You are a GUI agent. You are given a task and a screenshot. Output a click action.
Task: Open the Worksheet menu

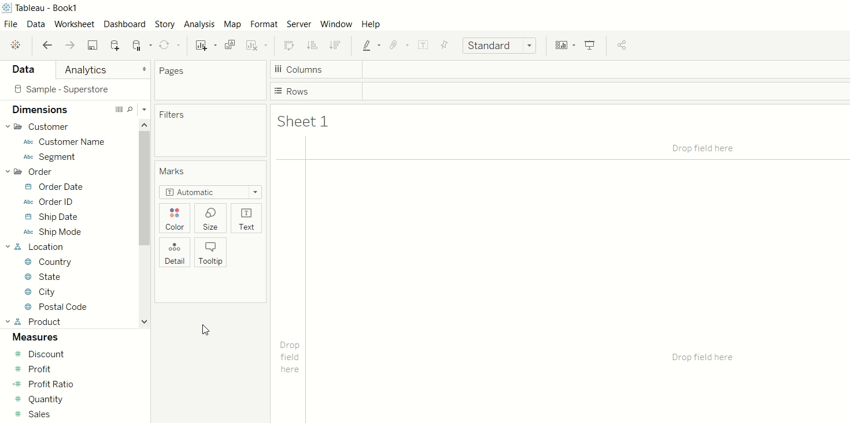pos(74,24)
